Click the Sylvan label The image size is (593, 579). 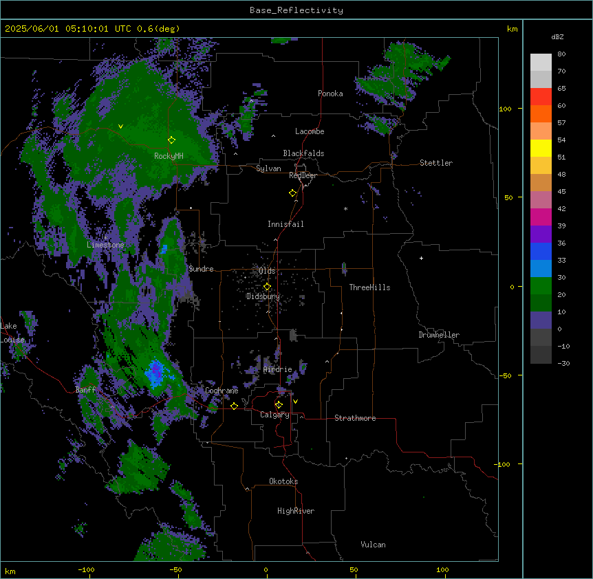click(x=268, y=168)
